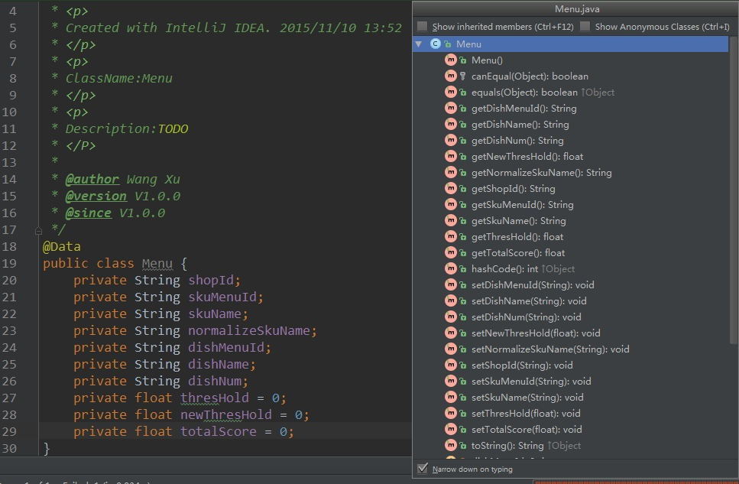Click method icon of getNormalizeSkuName()

click(x=451, y=172)
